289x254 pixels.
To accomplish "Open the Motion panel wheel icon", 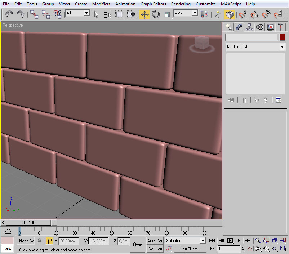I will coord(260,27).
